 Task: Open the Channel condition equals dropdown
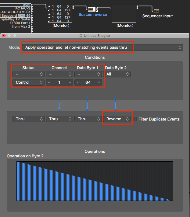click(x=59, y=74)
